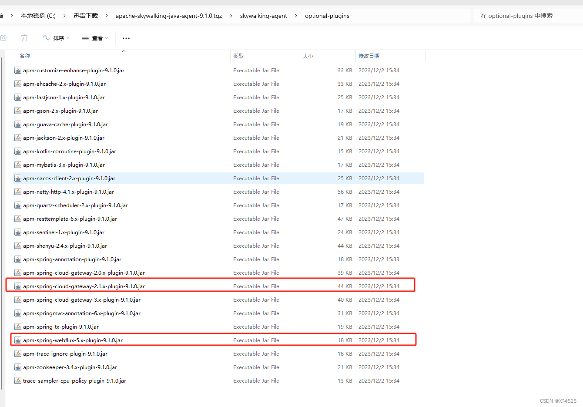
Task: Click jar icon of apm-spring-tx-plugin-9.1.0.jar
Action: tap(18, 326)
